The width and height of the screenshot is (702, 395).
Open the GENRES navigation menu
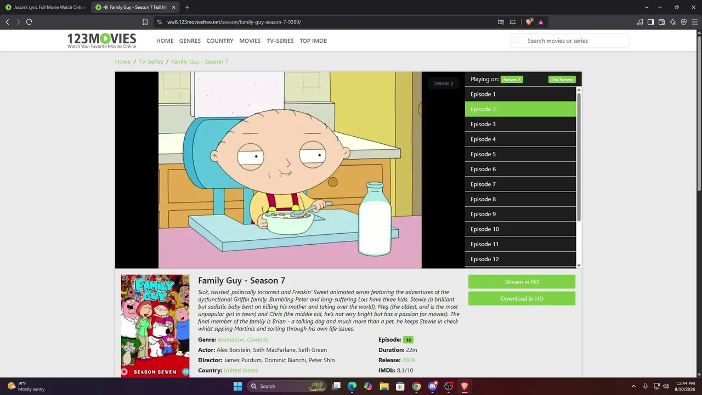[x=190, y=41]
